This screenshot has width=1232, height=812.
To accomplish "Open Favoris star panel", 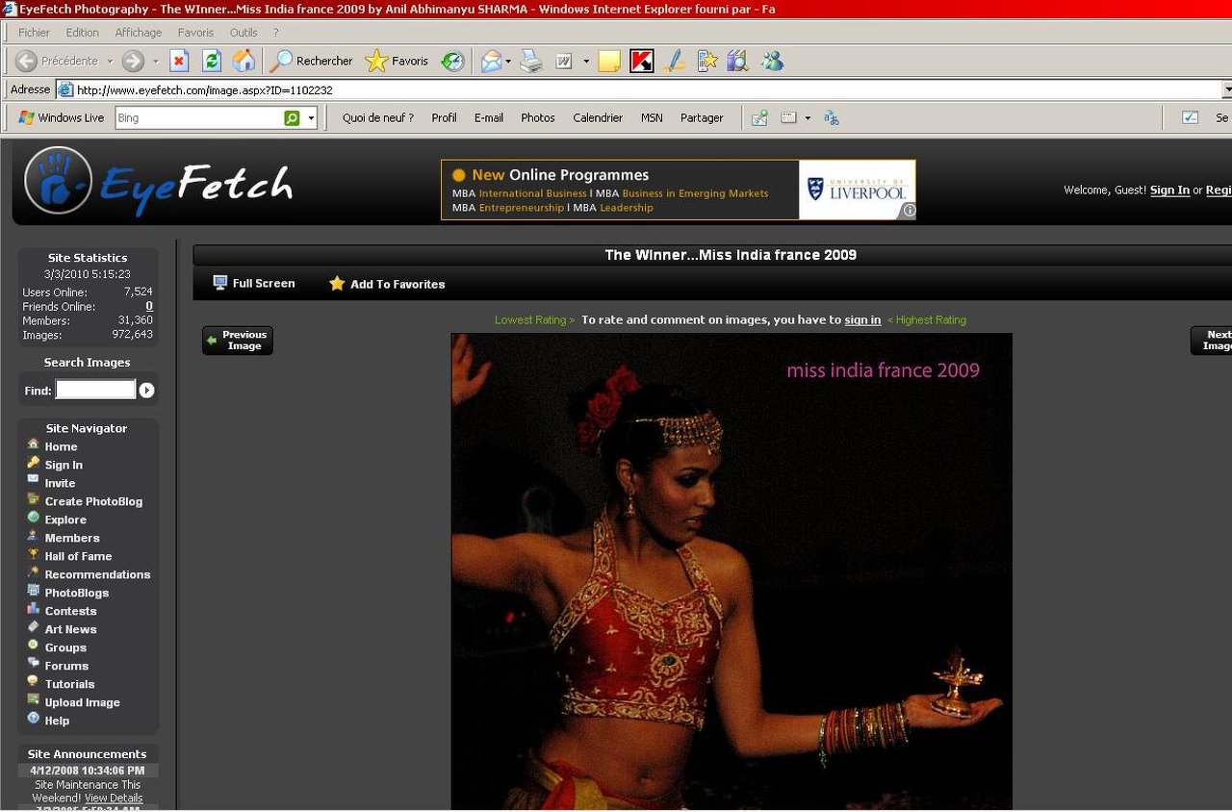I will [x=397, y=61].
